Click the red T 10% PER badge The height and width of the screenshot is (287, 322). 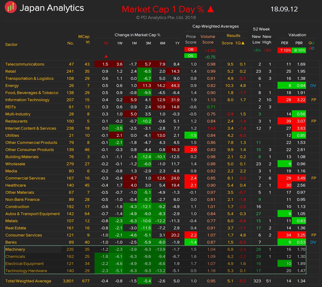pyautogui.click(x=284, y=50)
